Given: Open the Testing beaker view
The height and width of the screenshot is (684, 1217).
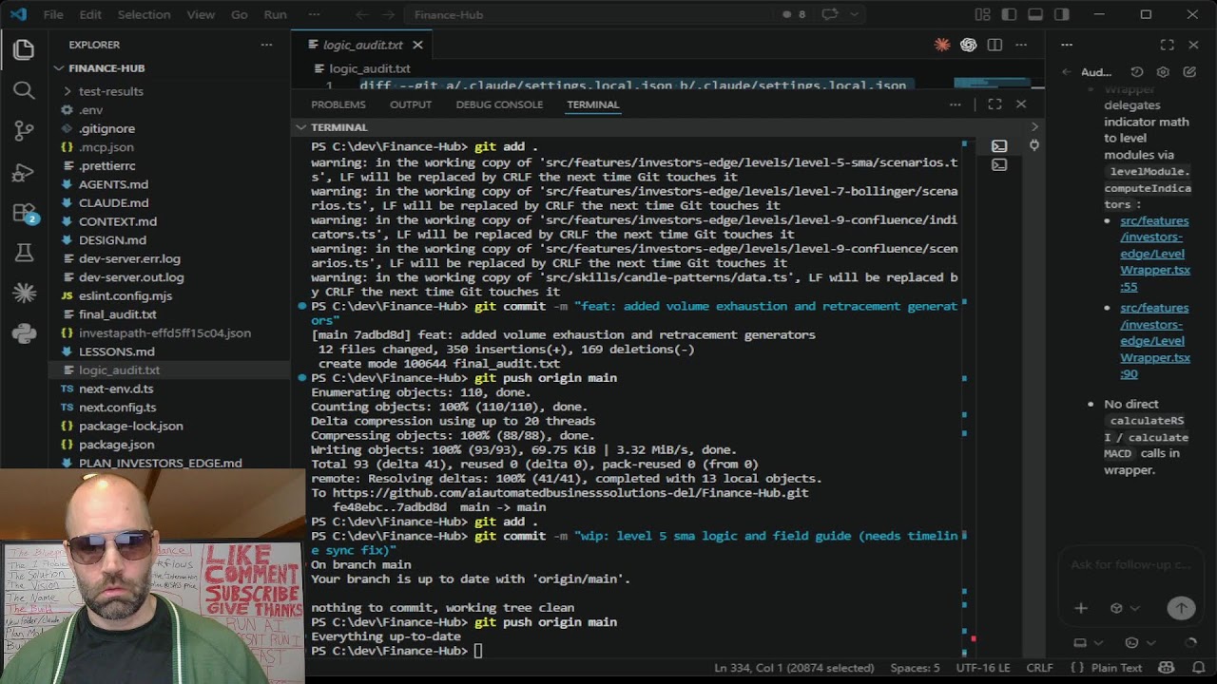Looking at the screenshot, I should (x=24, y=253).
